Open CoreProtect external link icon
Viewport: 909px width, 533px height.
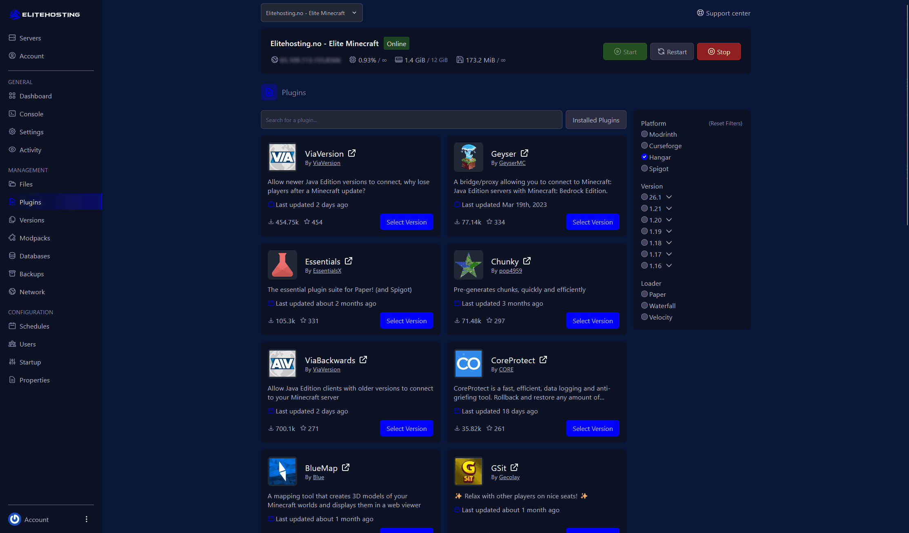(x=543, y=360)
